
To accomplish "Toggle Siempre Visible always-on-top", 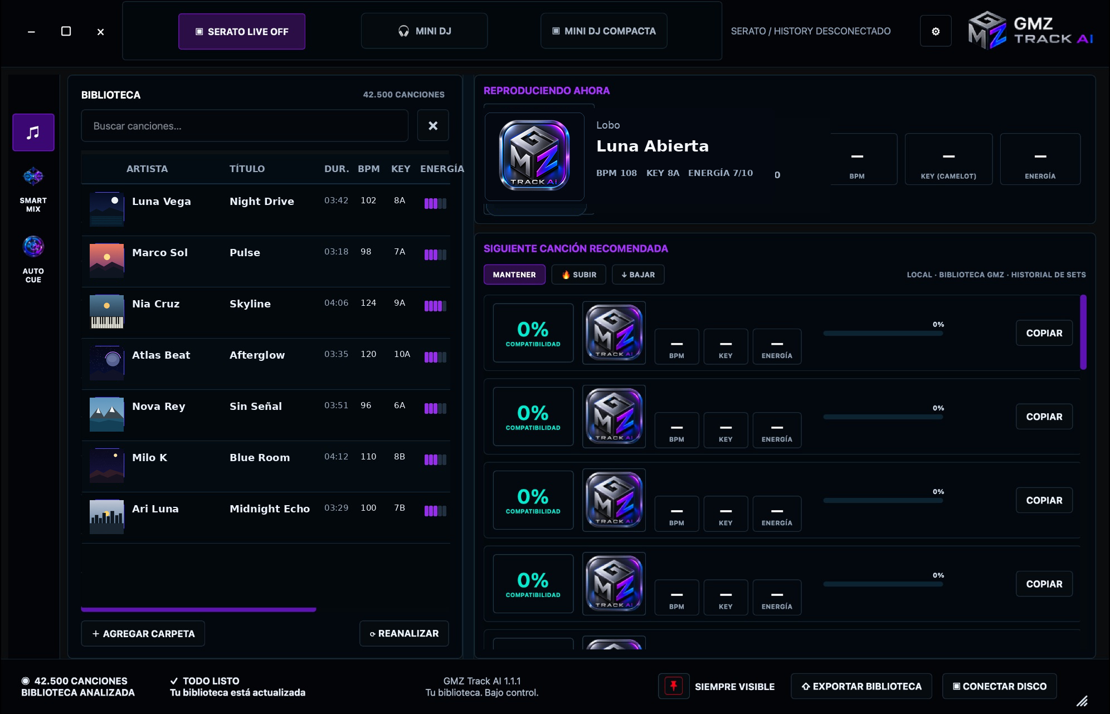I will [x=734, y=687].
